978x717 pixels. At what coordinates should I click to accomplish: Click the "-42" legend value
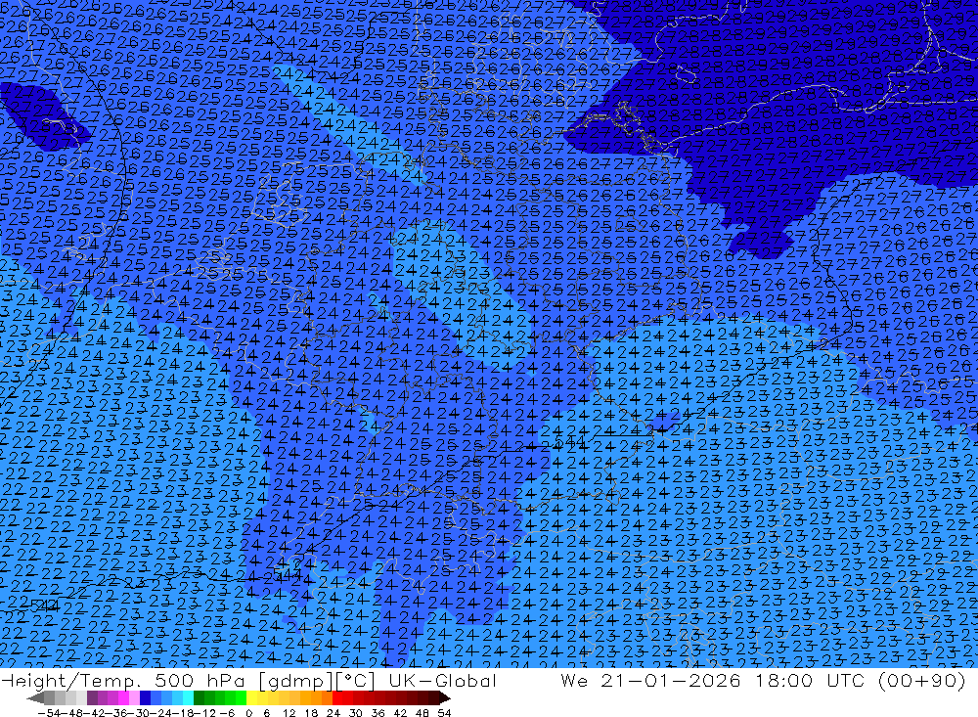click(94, 713)
